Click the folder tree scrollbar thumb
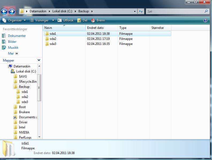The height and width of the screenshot is (160, 212). pyautogui.click(x=39, y=88)
